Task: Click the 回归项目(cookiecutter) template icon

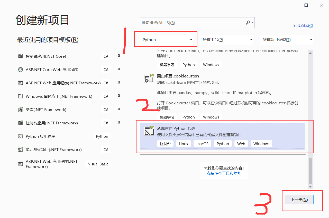Action: pos(149,79)
